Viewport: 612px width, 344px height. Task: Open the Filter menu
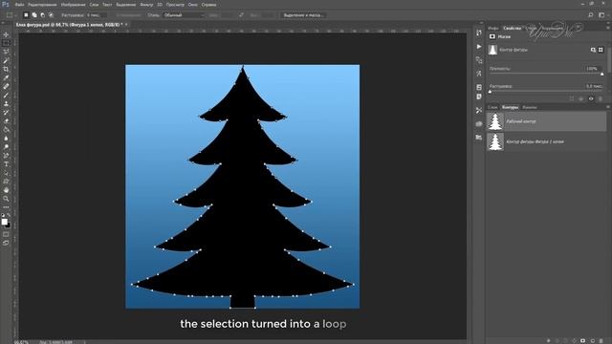point(146,5)
